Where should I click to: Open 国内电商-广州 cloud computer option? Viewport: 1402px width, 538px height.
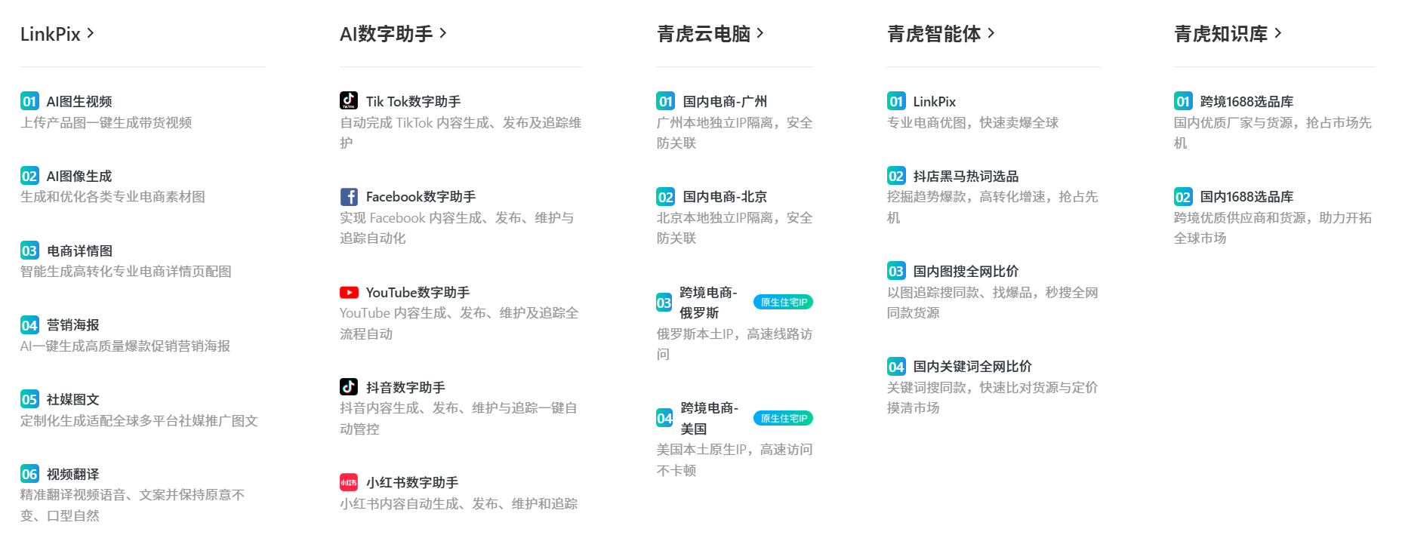[724, 101]
